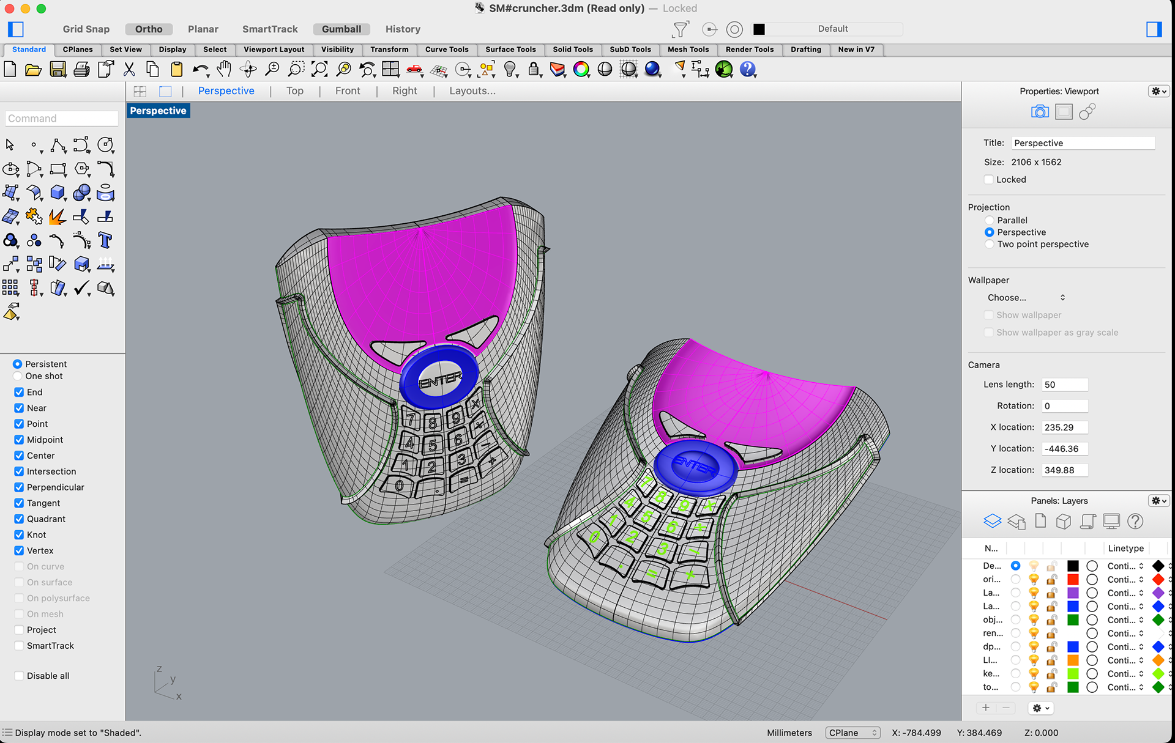The image size is (1175, 743).
Task: Open the Help question mark icon
Action: point(747,69)
